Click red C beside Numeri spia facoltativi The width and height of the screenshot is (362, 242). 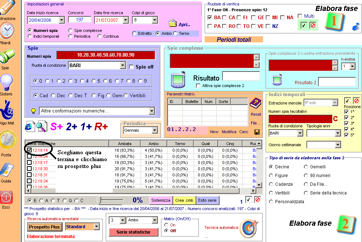click(335, 119)
